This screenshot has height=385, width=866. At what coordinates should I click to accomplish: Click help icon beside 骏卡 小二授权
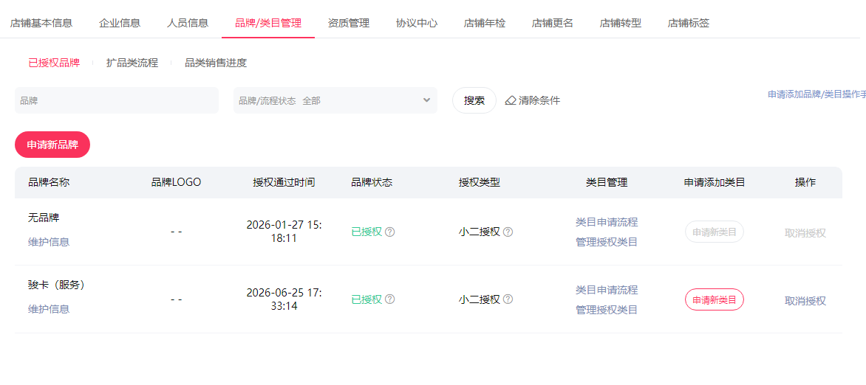508,299
